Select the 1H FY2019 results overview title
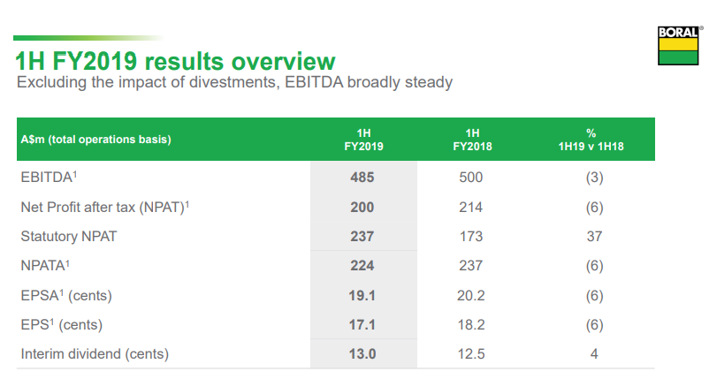The image size is (717, 379). point(175,61)
